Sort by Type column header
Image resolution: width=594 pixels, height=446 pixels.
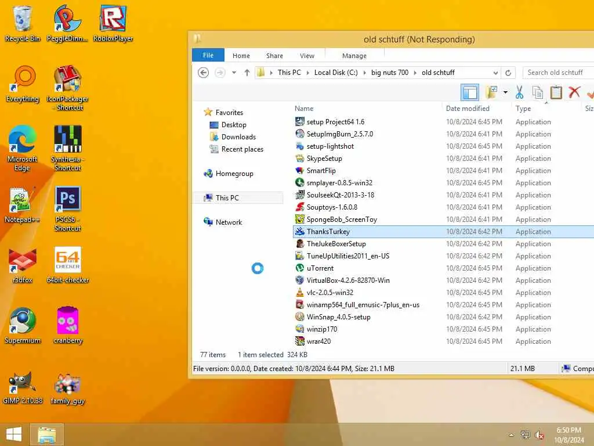(x=523, y=109)
